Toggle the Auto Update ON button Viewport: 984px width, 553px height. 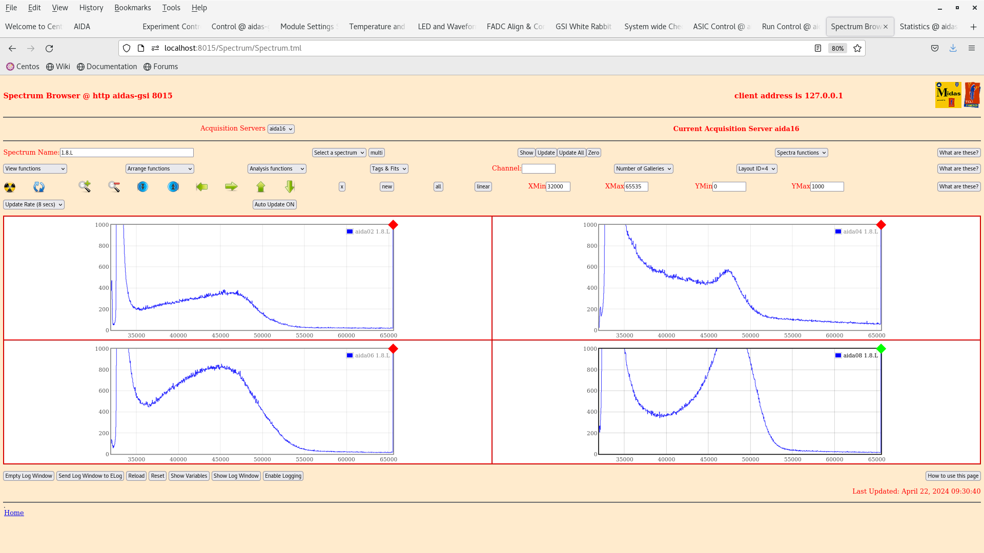click(x=275, y=204)
